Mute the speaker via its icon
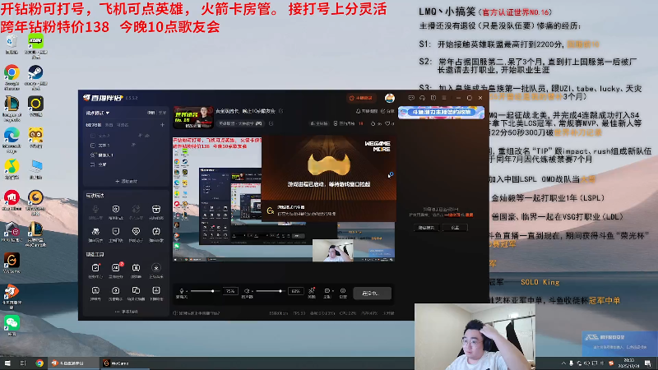658x370 pixels. pos(247,291)
